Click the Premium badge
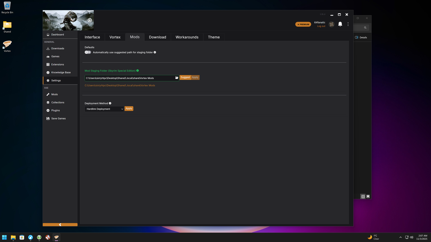The image size is (431, 242). [x=303, y=24]
